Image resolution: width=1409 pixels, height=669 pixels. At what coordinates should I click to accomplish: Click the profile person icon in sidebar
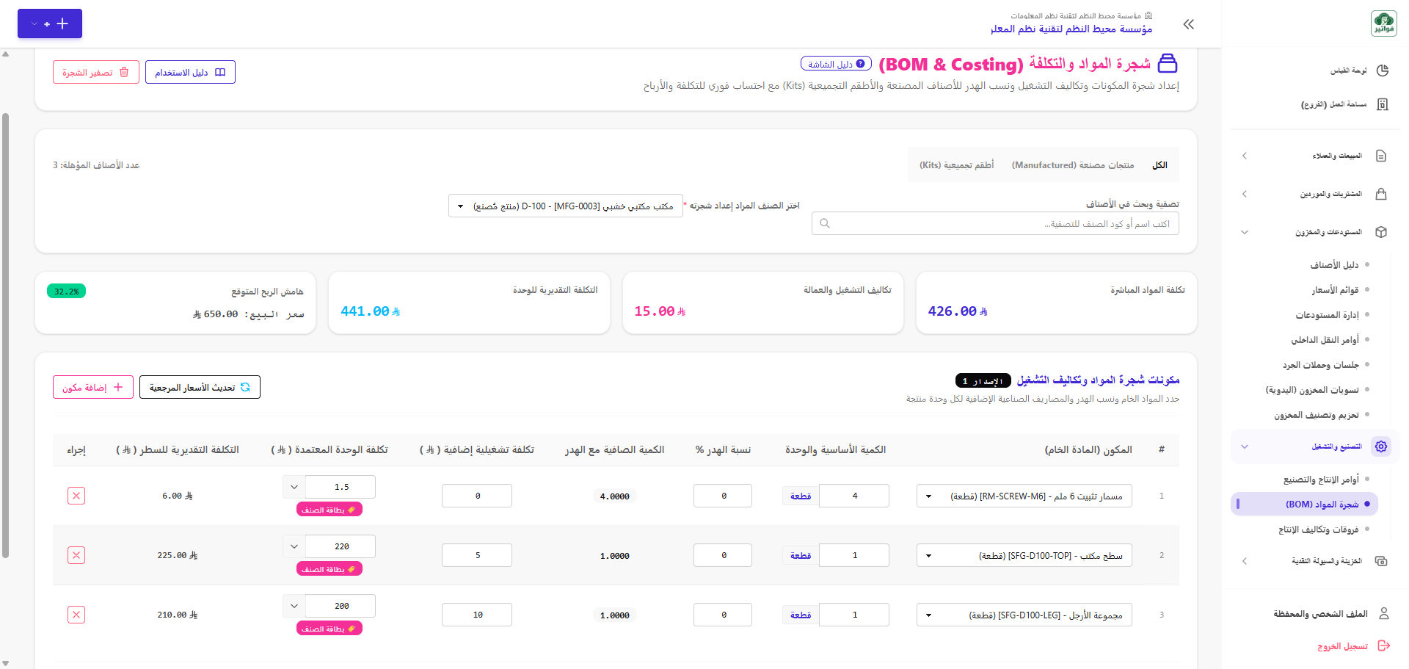pos(1384,613)
